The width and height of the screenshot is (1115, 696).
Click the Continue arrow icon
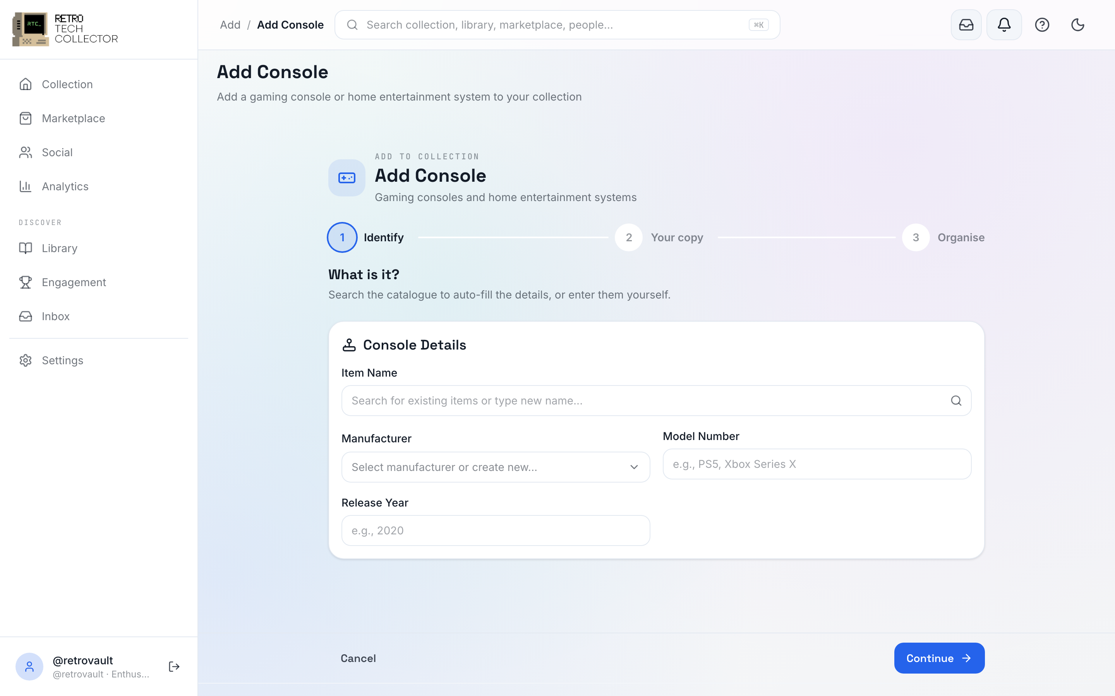coord(967,658)
